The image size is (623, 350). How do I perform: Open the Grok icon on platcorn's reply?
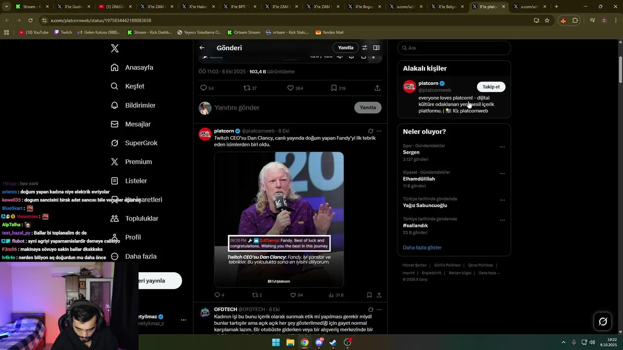[x=370, y=131]
